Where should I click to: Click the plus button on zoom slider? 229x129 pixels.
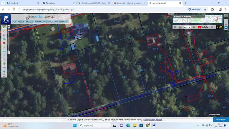tap(9, 26)
